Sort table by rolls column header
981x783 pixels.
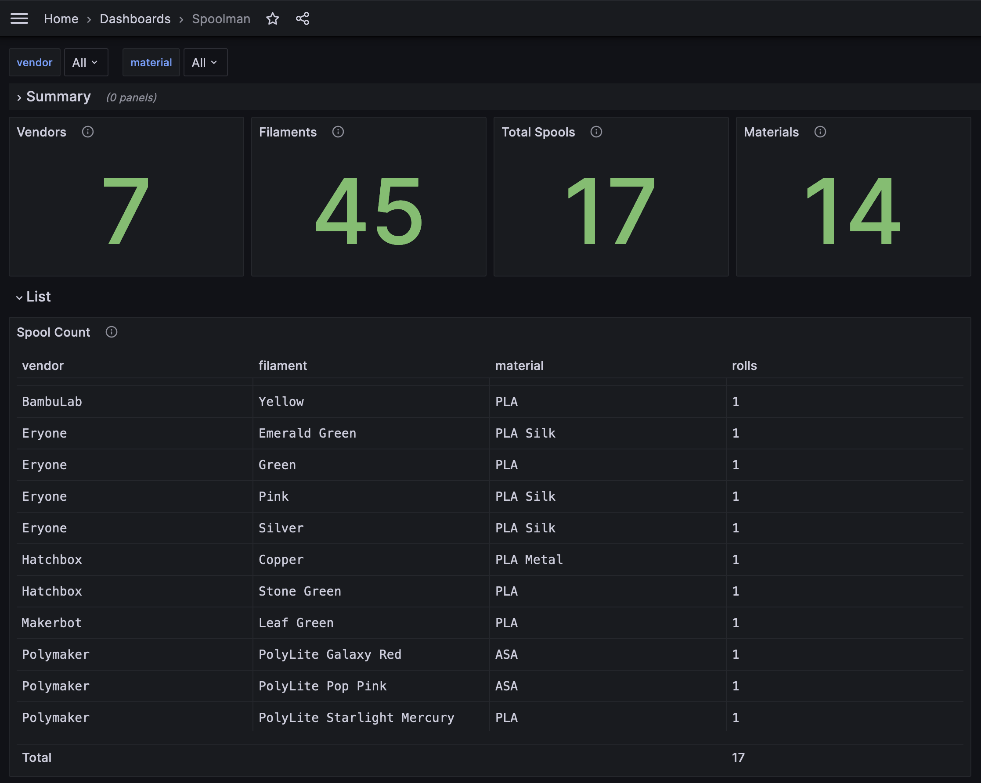pyautogui.click(x=744, y=366)
